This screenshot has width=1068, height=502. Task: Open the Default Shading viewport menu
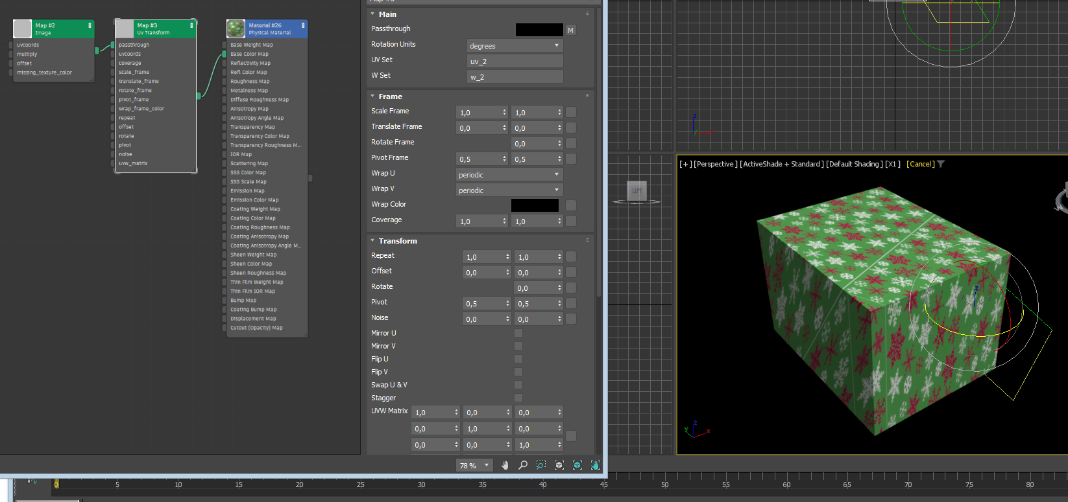click(x=854, y=164)
